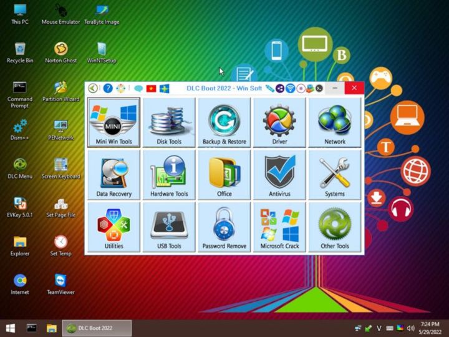Click the volume speaker icon in system tray

(411, 328)
